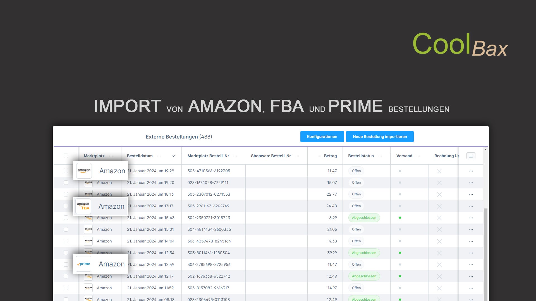
Task: Click amount 39.99 in the Betrag column
Action: click(332, 253)
